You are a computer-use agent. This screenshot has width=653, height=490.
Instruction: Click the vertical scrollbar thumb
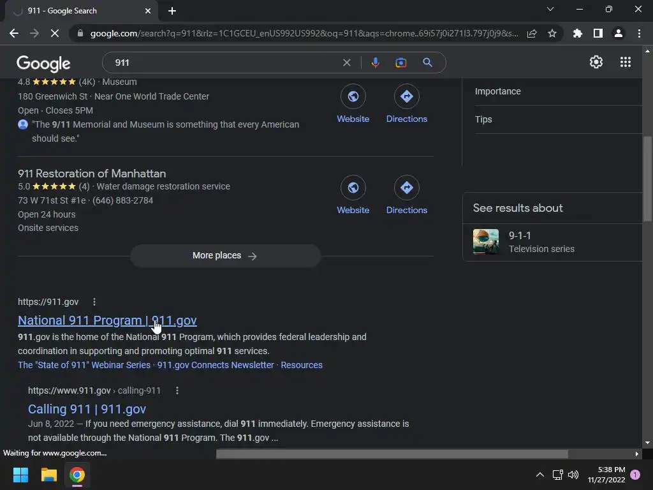click(x=647, y=179)
